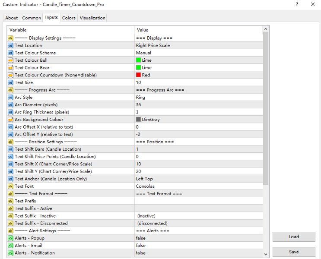Click the icon beside Text Shift X
The height and width of the screenshot is (259, 321).
tap(10, 164)
